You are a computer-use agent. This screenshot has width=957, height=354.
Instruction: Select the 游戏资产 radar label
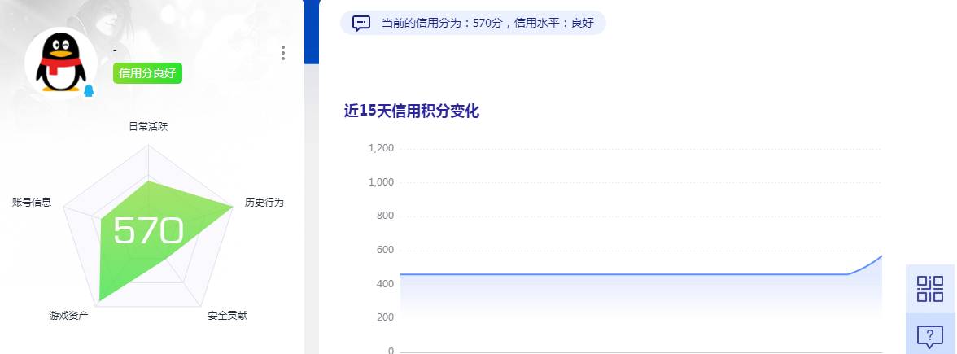(x=69, y=316)
